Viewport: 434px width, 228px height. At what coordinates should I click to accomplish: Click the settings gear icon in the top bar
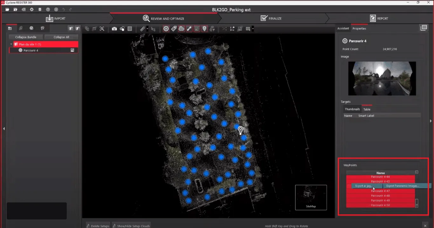[32, 10]
